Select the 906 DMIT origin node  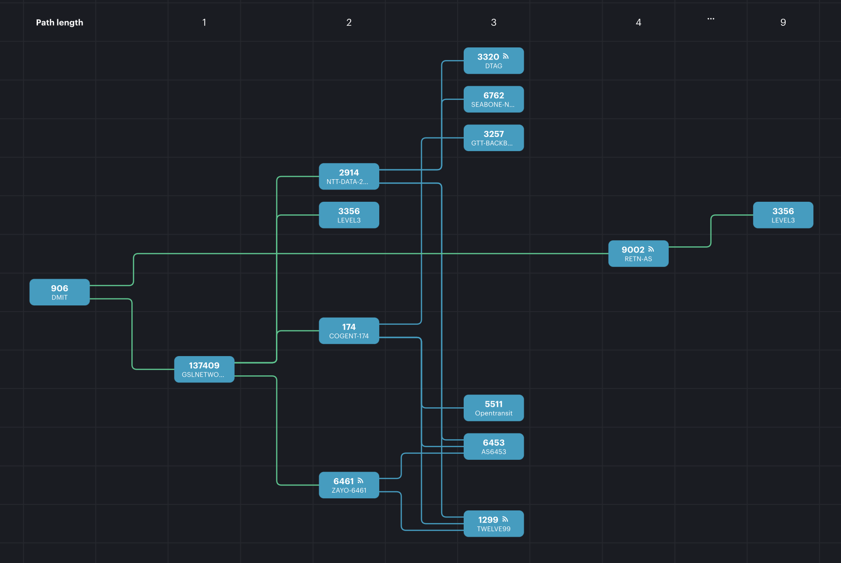tap(60, 292)
